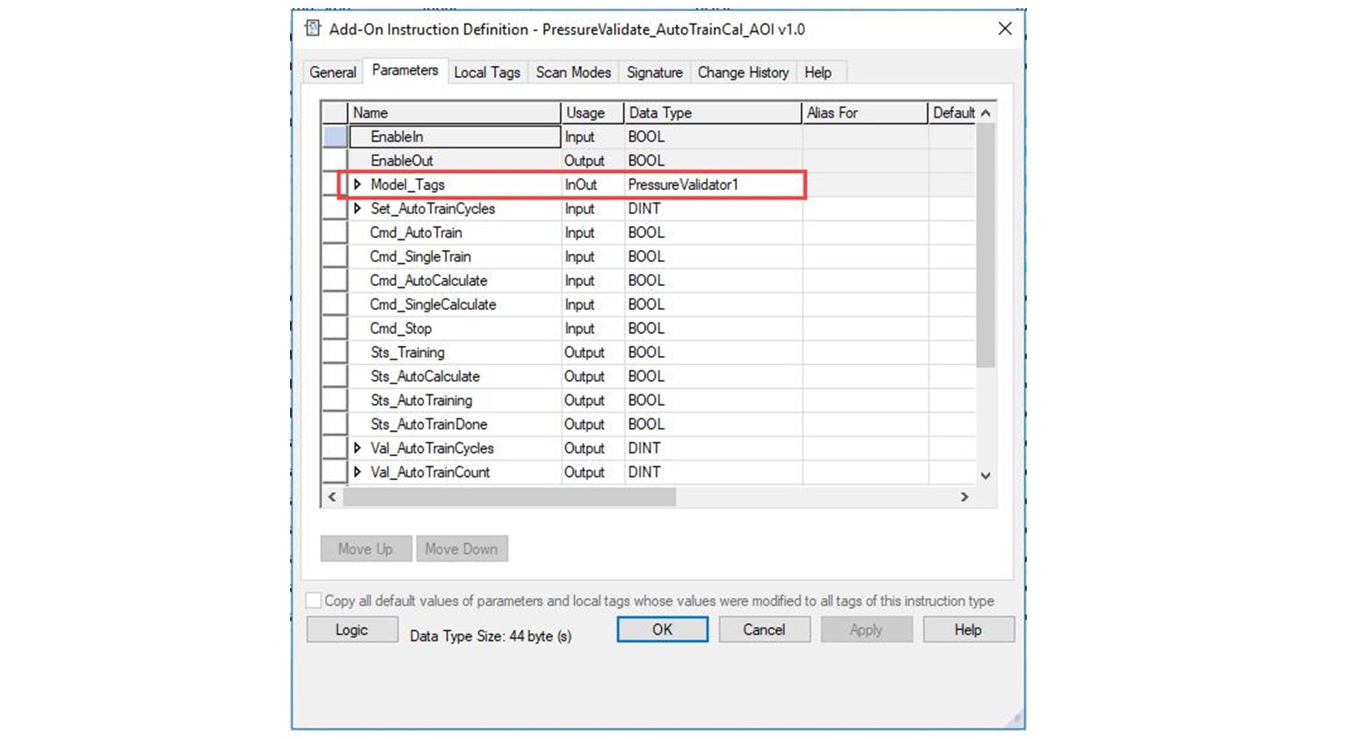1347x739 pixels.
Task: Select the row header for EnableIn
Action: tap(335, 136)
